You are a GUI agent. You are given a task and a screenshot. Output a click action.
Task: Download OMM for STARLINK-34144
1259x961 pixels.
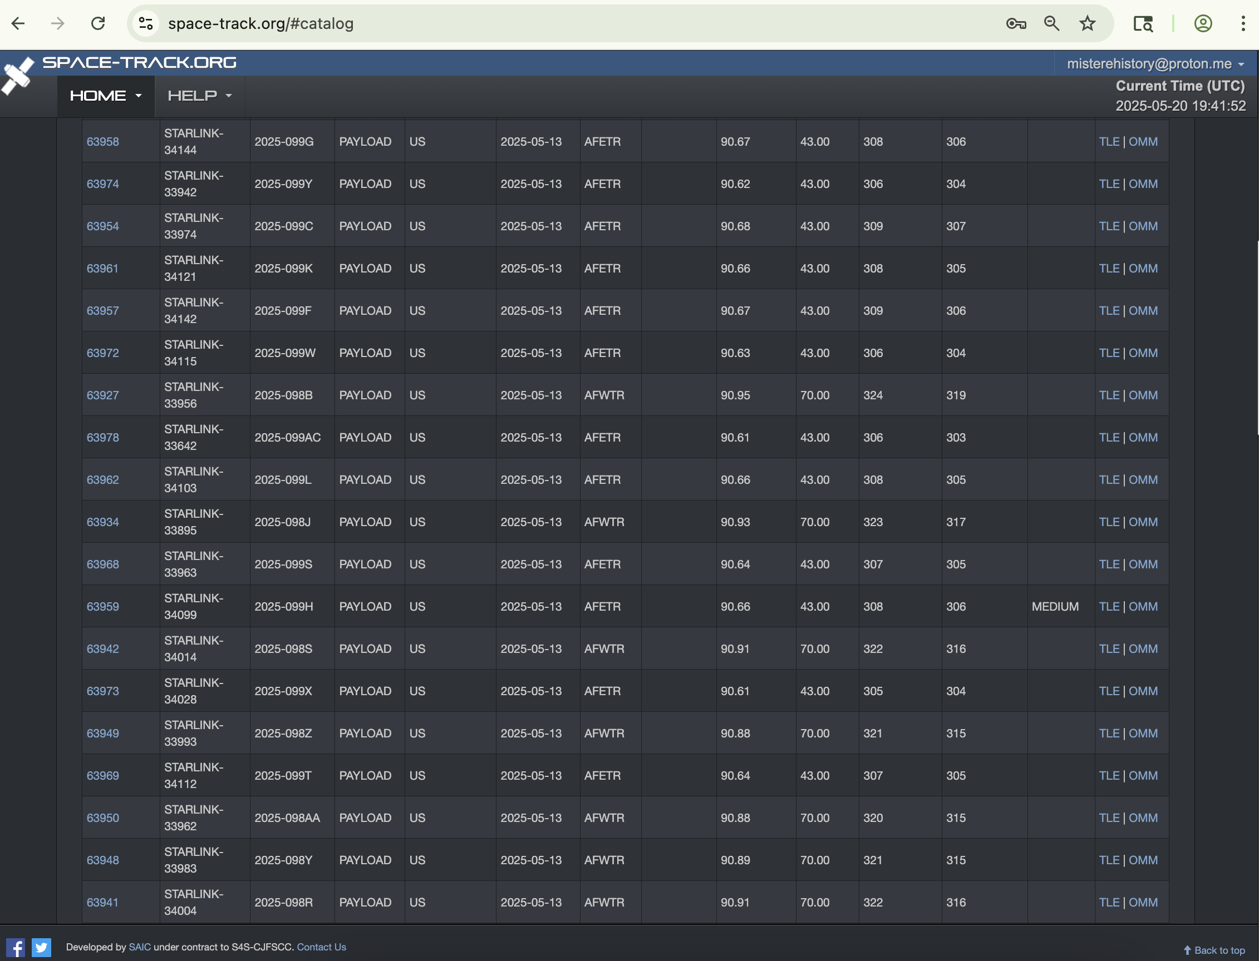(x=1143, y=142)
